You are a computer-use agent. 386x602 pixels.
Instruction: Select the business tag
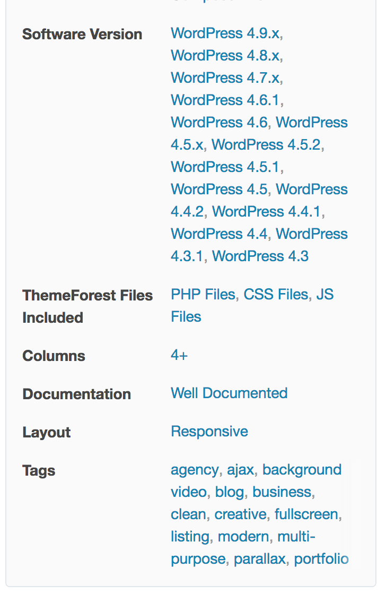(282, 492)
